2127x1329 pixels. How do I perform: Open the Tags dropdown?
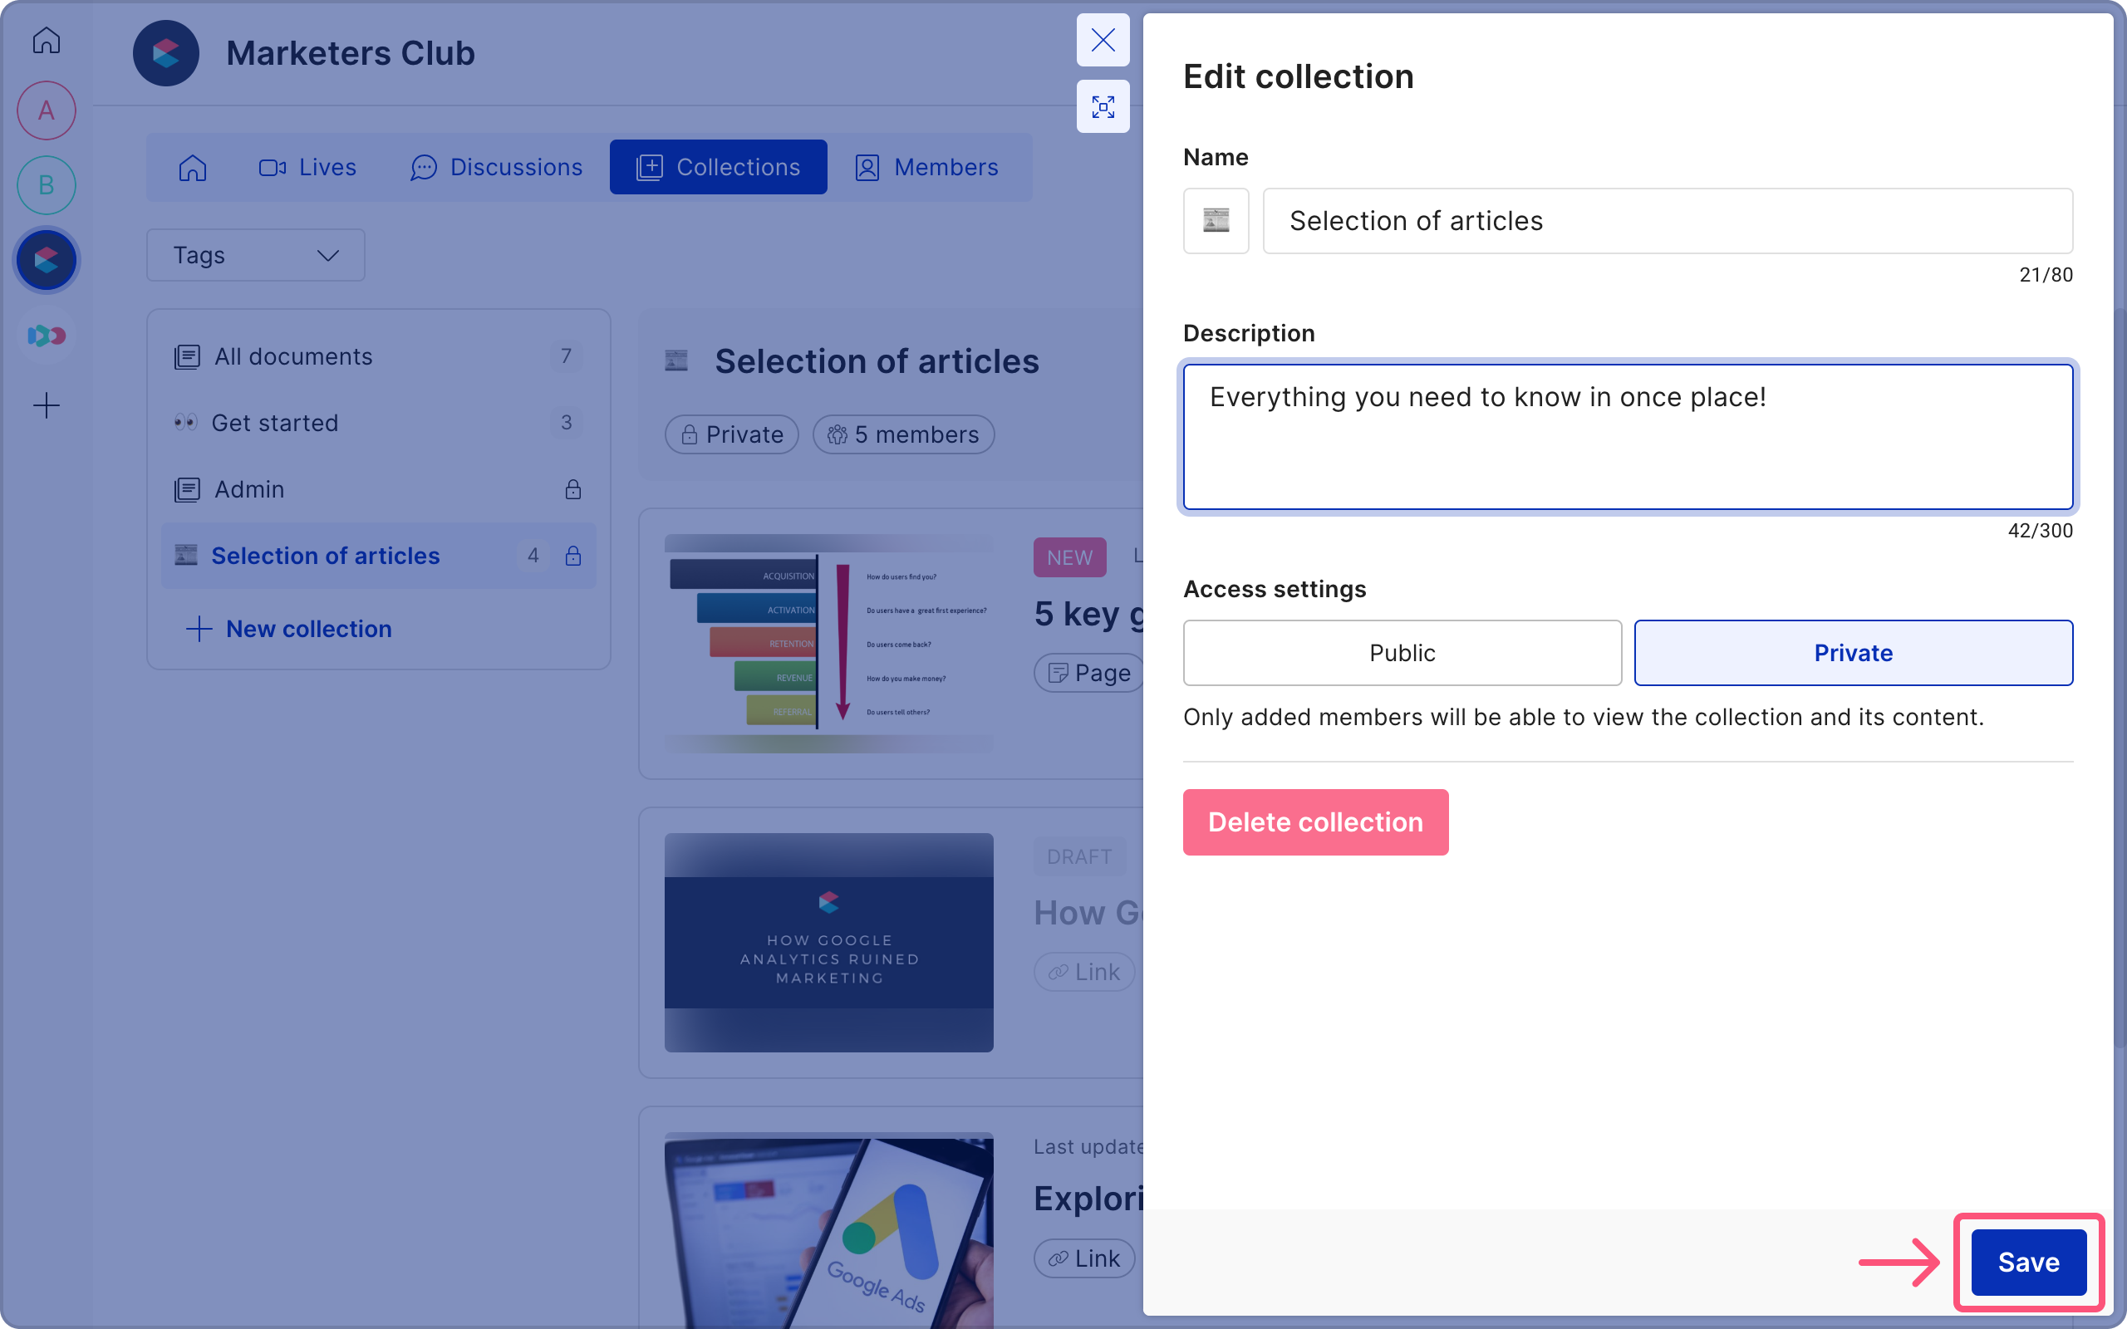[255, 255]
